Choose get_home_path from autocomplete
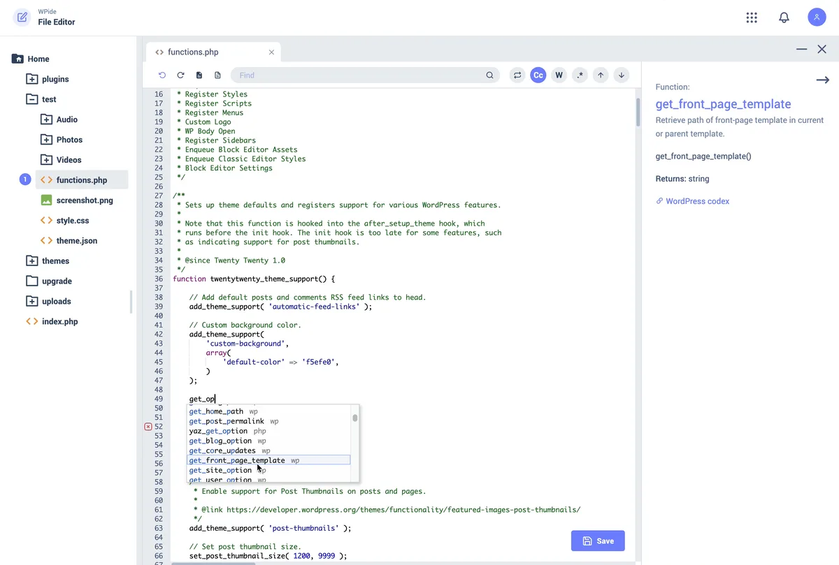This screenshot has height=565, width=839. click(x=269, y=411)
